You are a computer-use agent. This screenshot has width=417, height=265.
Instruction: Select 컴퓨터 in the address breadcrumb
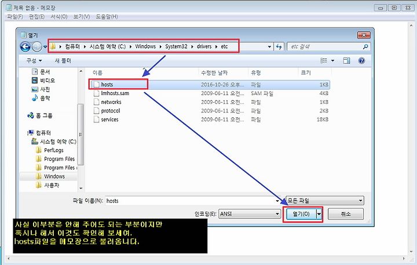pos(72,46)
